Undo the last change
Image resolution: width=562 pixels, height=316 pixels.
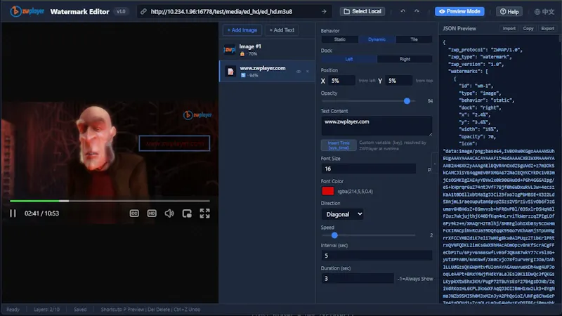point(403,11)
